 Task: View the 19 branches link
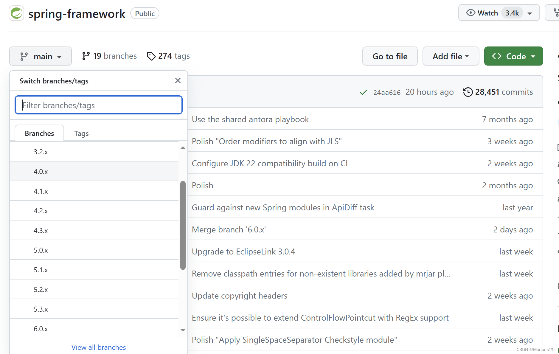pyautogui.click(x=109, y=56)
